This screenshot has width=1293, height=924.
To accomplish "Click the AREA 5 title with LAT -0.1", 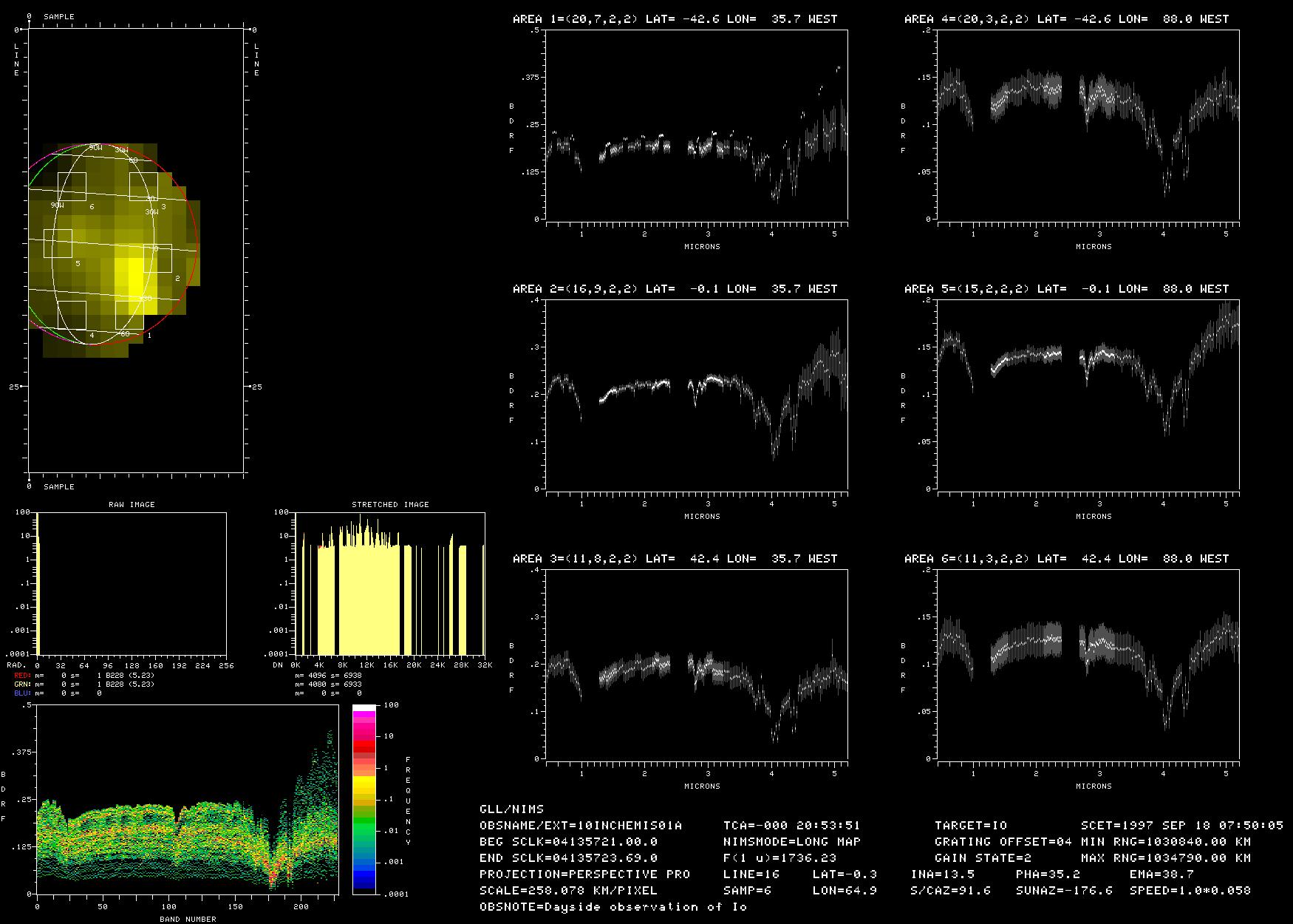I will [x=1066, y=289].
